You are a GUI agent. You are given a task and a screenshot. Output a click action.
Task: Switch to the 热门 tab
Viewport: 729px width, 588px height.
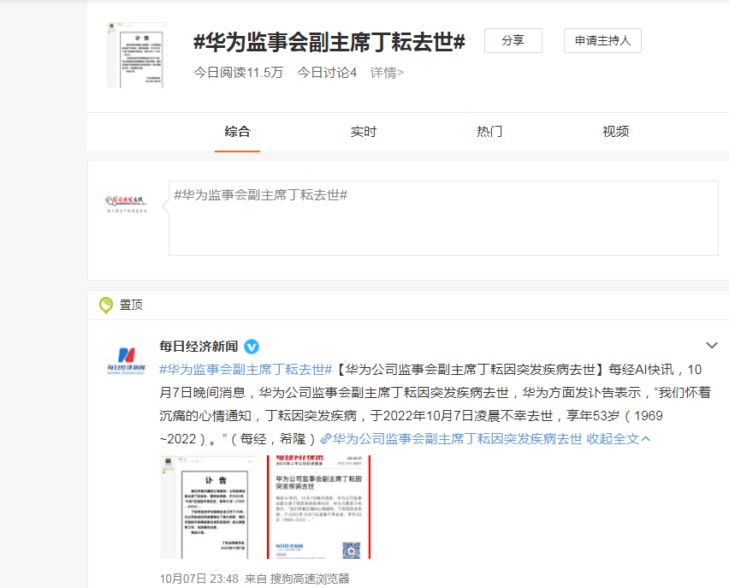pyautogui.click(x=489, y=132)
